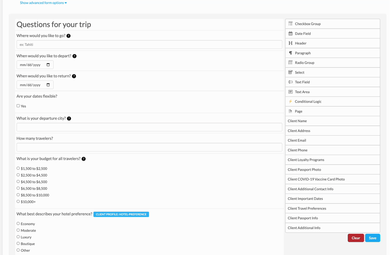Open calendar picker in depart date field
The image size is (390, 255).
pos(48,65)
